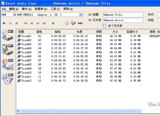This screenshot has width=160, height=116.
Task: Select the Track04 title
Action: 26,48
